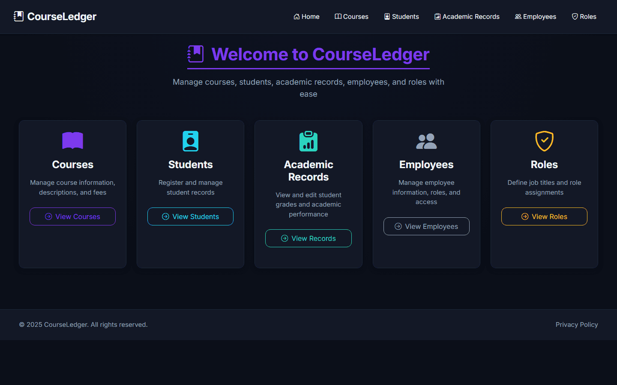Click 'View and edit student grades' description
The height and width of the screenshot is (385, 617).
[x=308, y=204]
